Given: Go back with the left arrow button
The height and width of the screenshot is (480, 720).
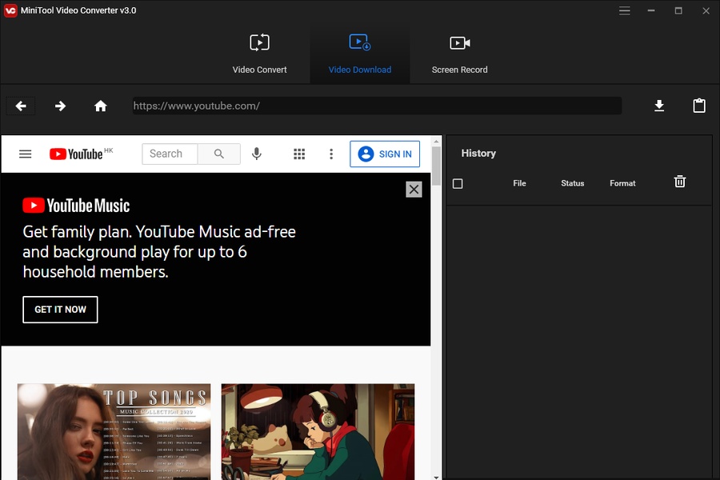Looking at the screenshot, I should [21, 106].
